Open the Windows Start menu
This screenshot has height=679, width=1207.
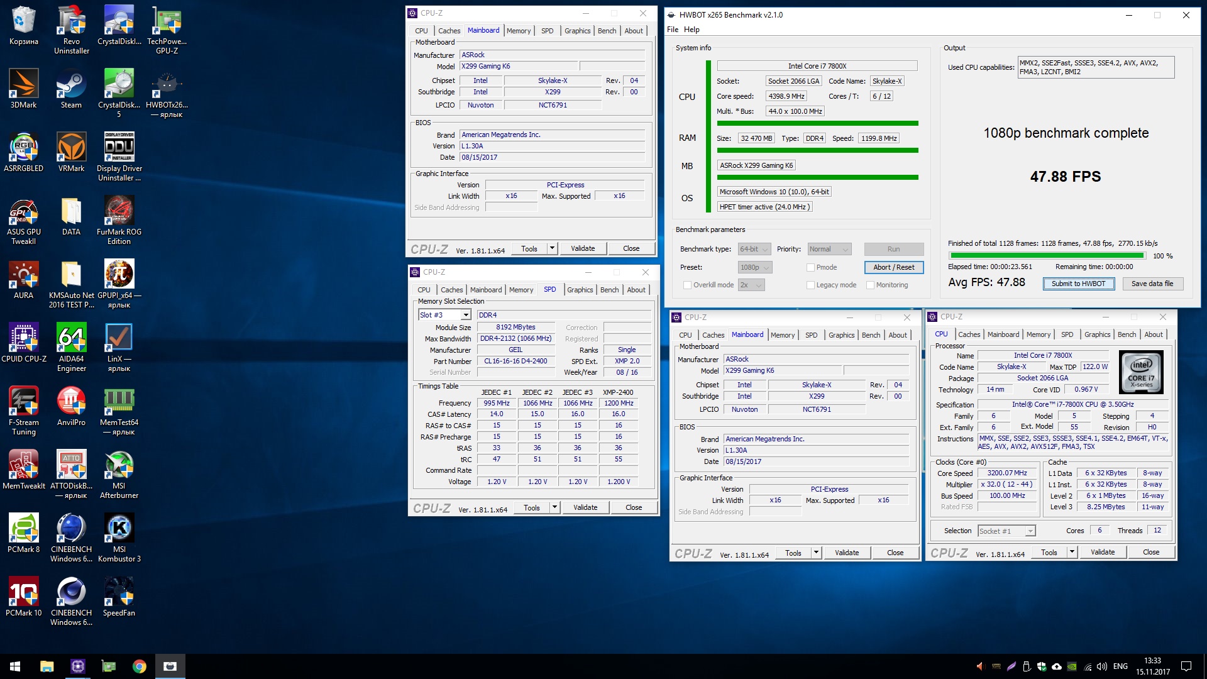15,666
